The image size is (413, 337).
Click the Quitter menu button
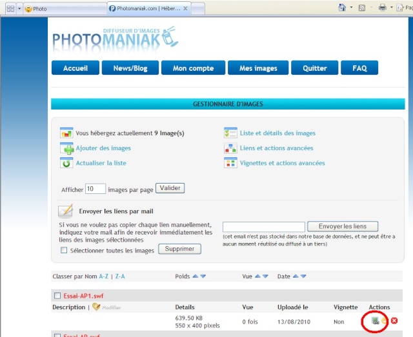point(314,68)
